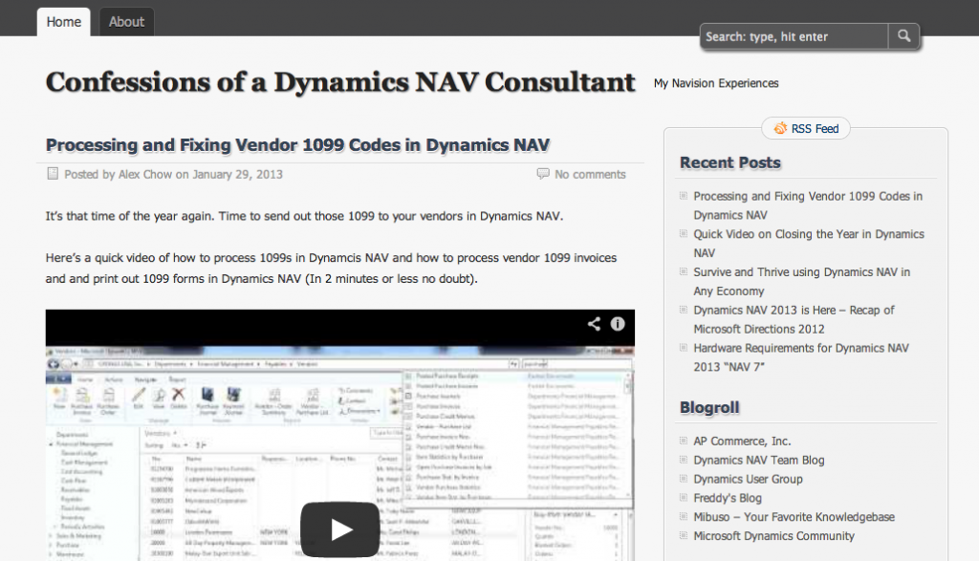
Task: Open the About tab
Action: (126, 22)
